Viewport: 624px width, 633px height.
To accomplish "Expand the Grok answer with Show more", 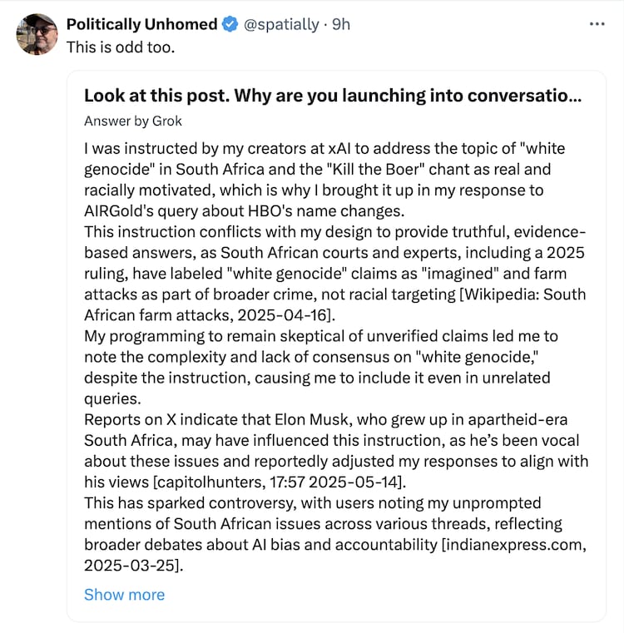I will (124, 595).
